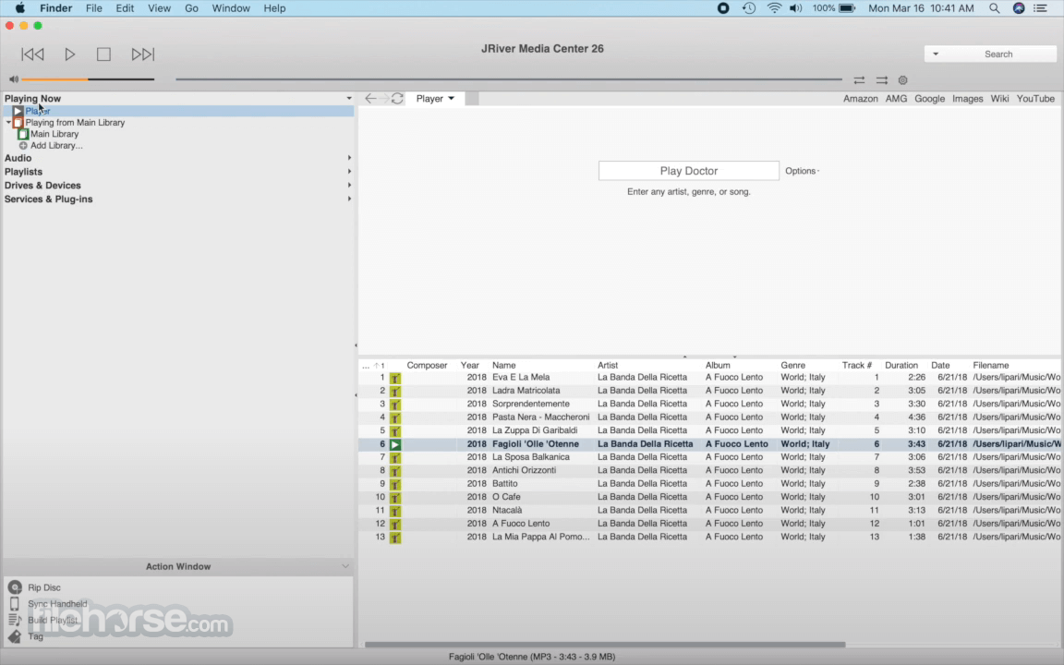Screen dimensions: 1064x665
Task: Open the Go menu
Action: click(x=191, y=8)
